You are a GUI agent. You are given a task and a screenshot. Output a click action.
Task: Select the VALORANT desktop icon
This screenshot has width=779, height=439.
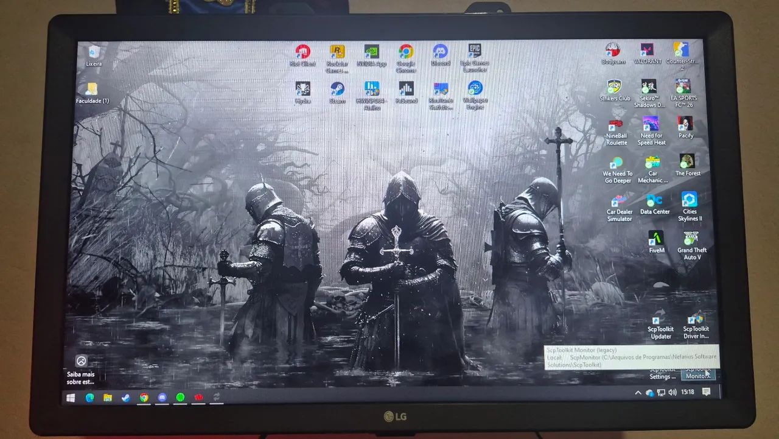(x=648, y=54)
